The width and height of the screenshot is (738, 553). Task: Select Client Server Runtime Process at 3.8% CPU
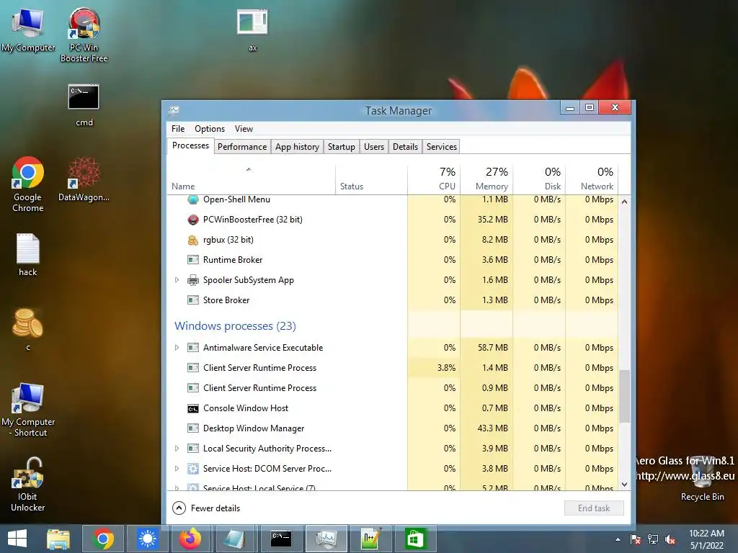coord(393,368)
